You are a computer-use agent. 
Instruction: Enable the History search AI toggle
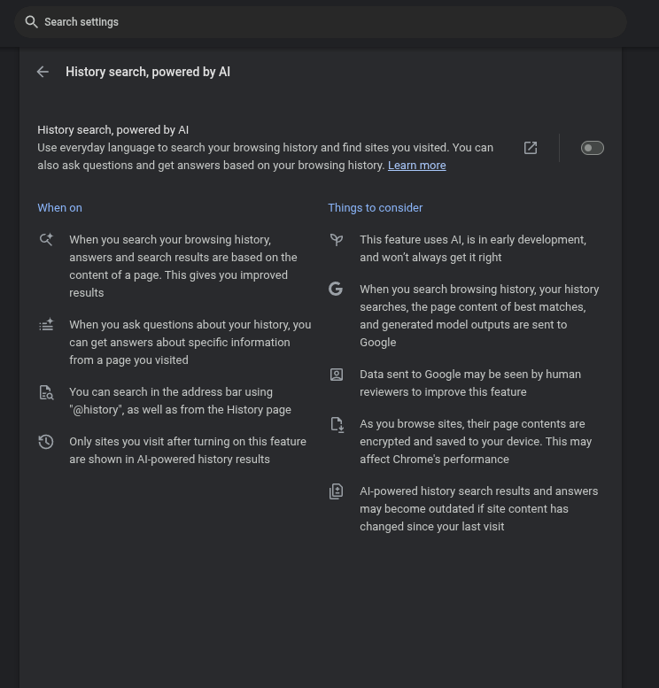pos(592,148)
